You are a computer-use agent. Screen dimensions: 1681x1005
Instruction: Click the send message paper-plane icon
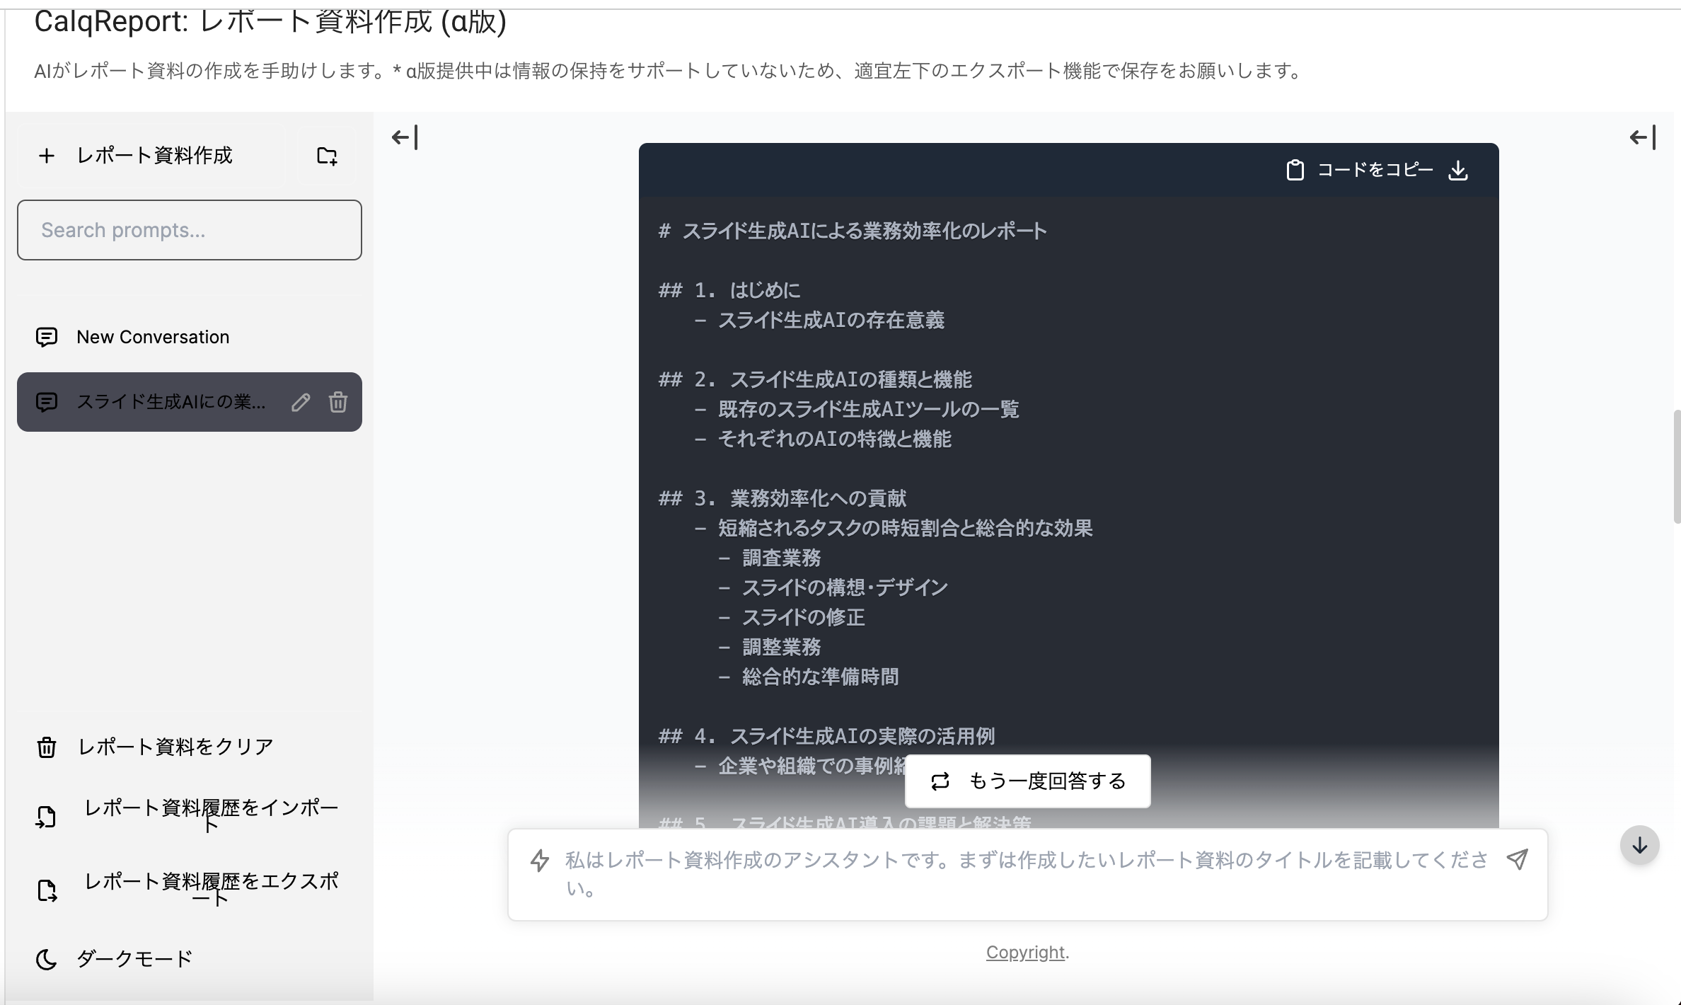pos(1517,859)
